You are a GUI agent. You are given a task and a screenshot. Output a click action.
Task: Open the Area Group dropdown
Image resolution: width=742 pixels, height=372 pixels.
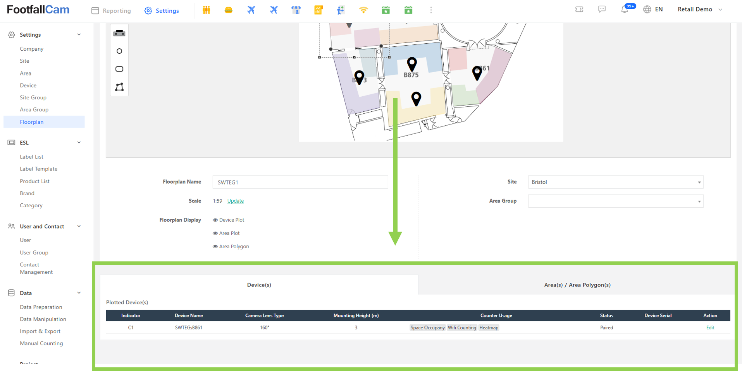615,201
